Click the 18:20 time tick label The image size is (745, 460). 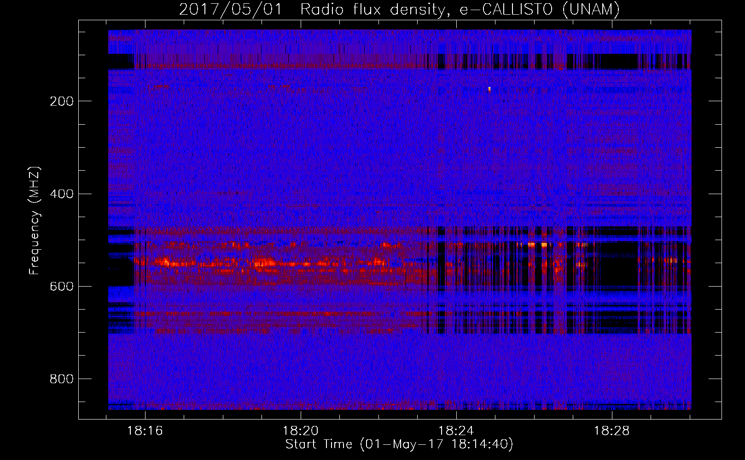(x=301, y=431)
